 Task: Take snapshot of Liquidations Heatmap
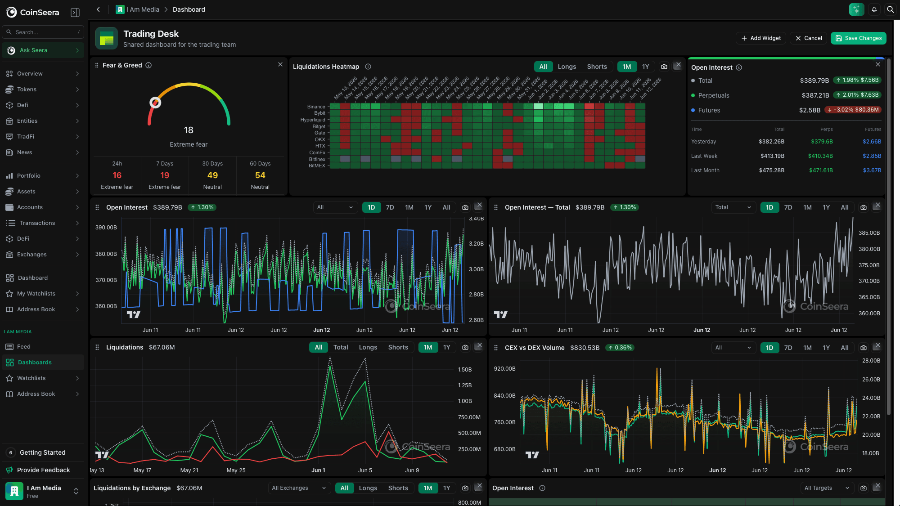pyautogui.click(x=664, y=67)
